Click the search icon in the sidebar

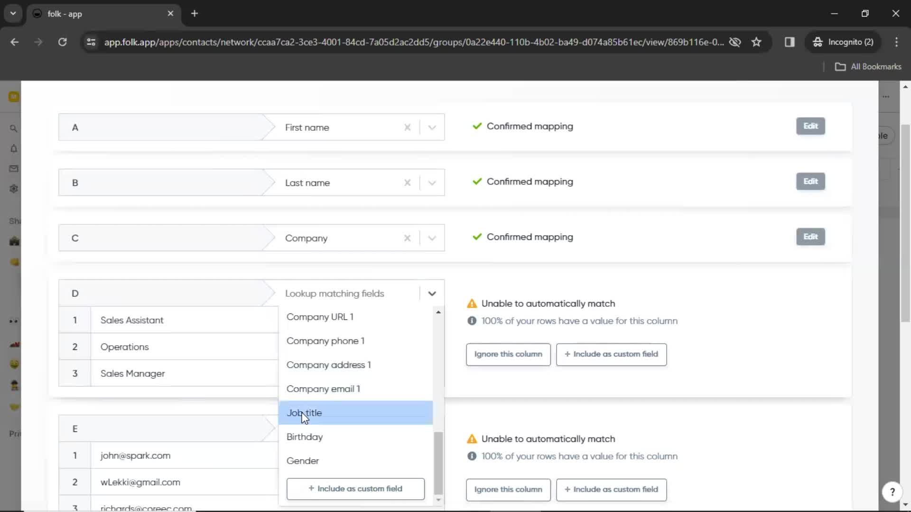pyautogui.click(x=14, y=128)
